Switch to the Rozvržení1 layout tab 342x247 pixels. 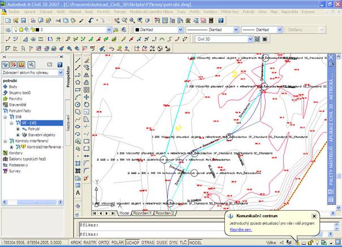[143, 213]
